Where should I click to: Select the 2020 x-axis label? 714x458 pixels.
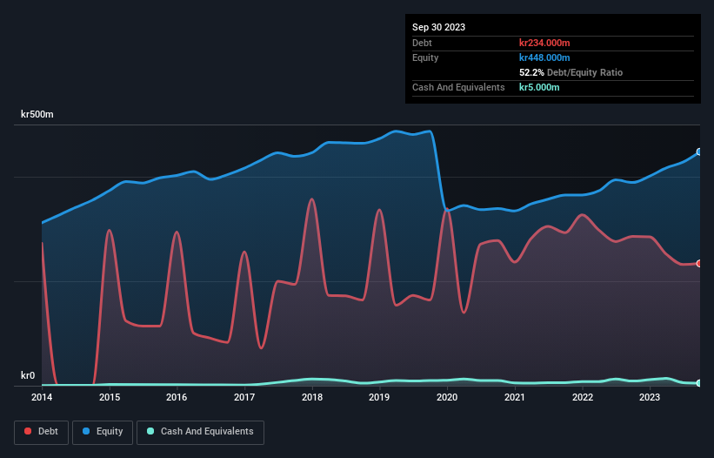(x=447, y=397)
